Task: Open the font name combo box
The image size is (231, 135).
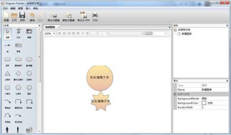Action: point(126,34)
